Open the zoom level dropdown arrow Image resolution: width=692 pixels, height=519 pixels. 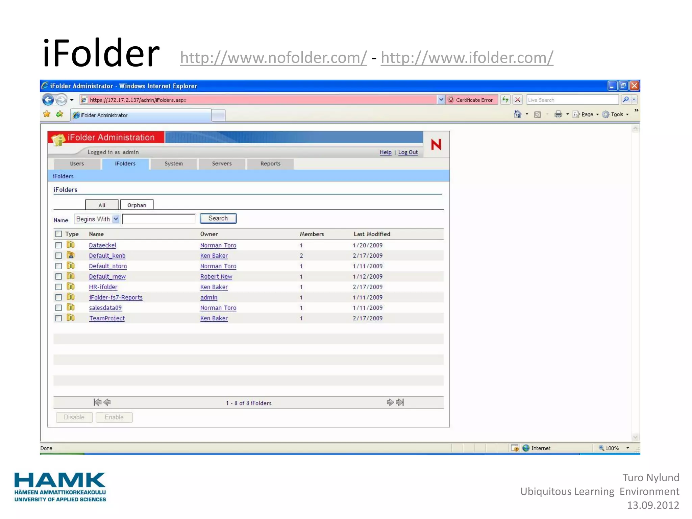coord(627,448)
